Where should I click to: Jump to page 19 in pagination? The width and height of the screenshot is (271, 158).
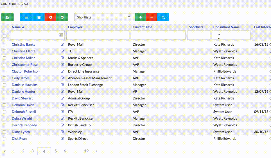(86, 151)
